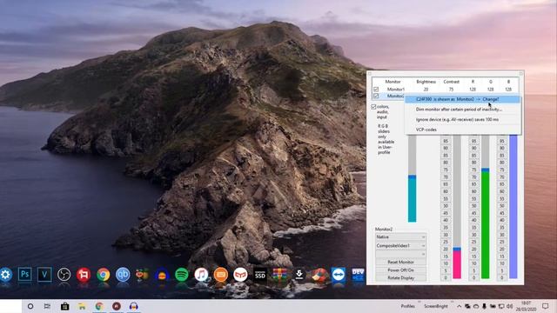Open qBittorrent from the dock
557x313 pixels.
[x=123, y=275]
